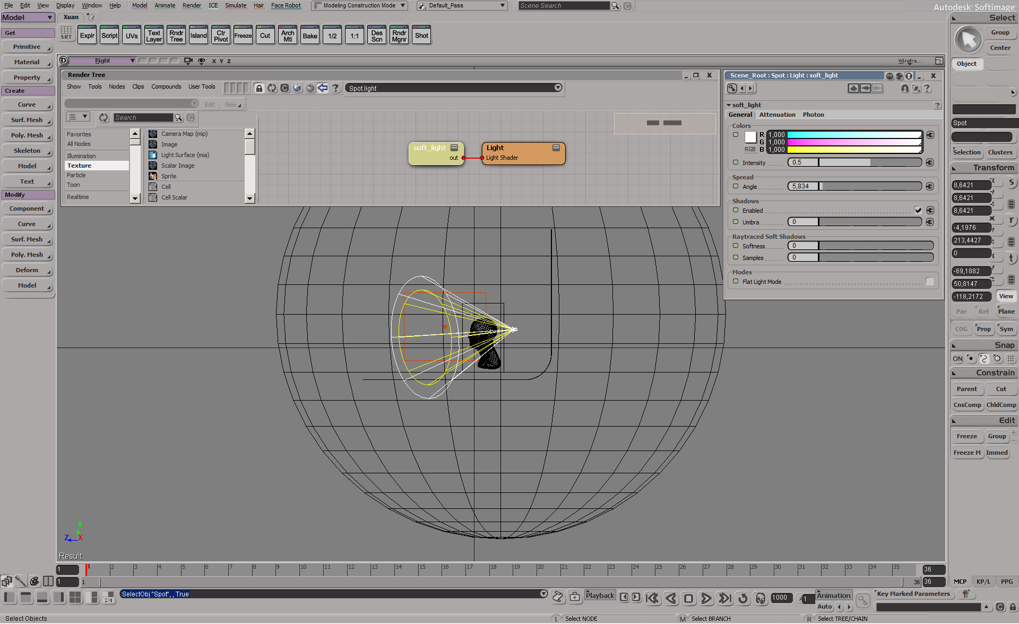Toggle Flat Light Mode checkbox
This screenshot has width=1019, height=624.
(x=929, y=282)
